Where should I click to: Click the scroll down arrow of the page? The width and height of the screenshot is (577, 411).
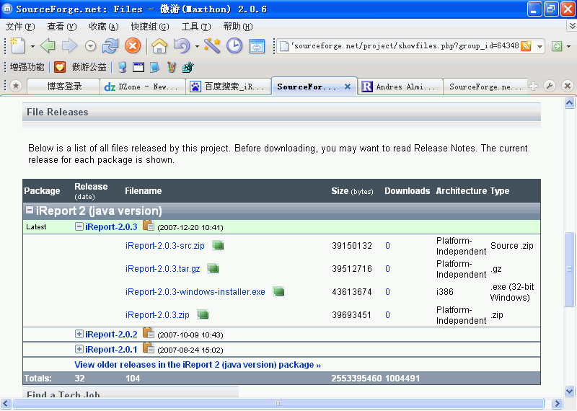pyautogui.click(x=569, y=392)
